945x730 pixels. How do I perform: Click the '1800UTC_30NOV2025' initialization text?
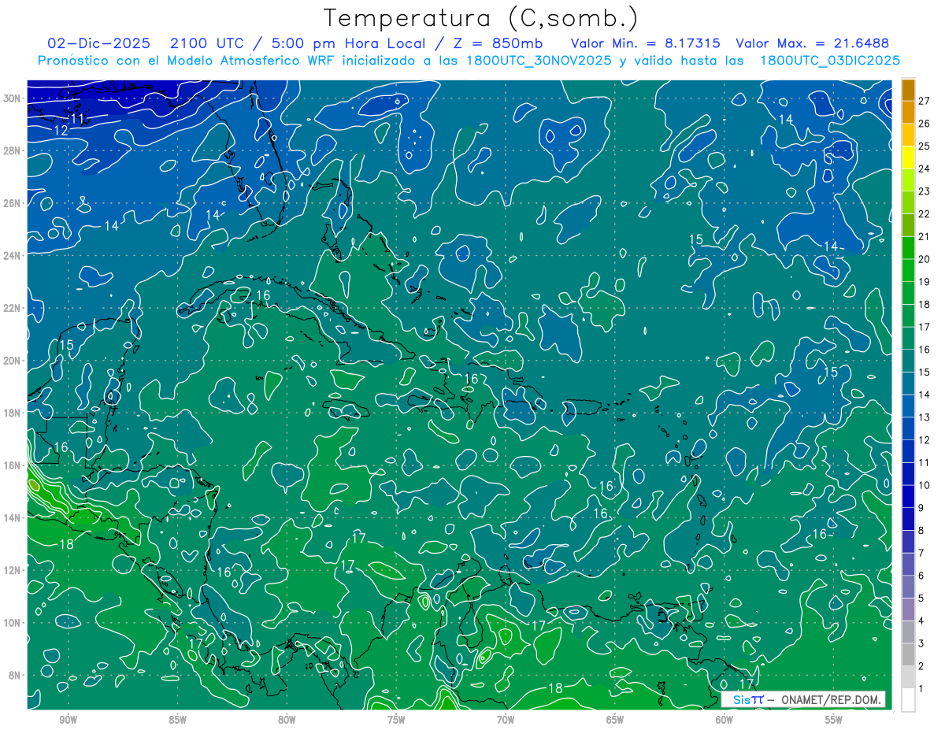(x=541, y=61)
